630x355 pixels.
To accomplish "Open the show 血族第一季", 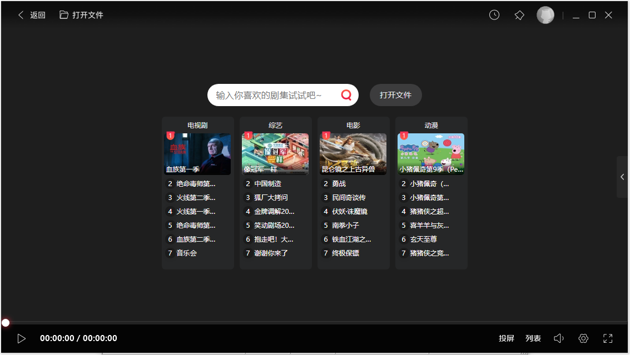I will pos(197,154).
